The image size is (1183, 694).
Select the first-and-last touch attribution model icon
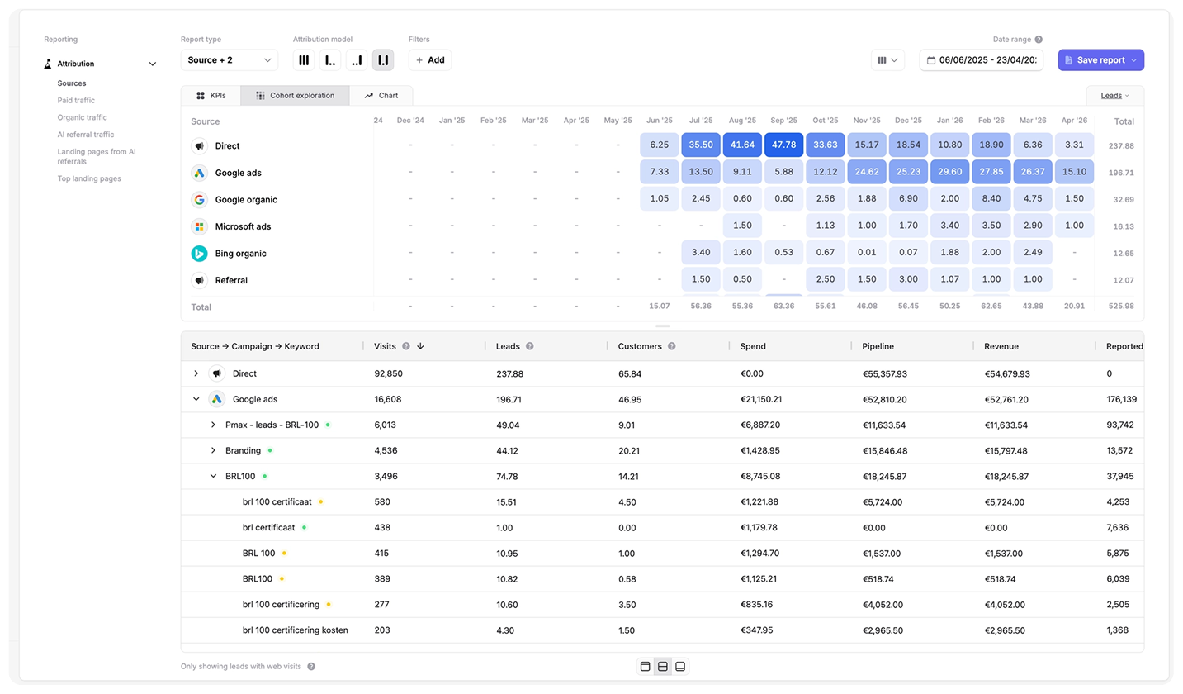(x=383, y=60)
